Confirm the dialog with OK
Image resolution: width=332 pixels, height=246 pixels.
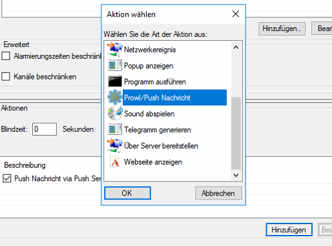(127, 193)
